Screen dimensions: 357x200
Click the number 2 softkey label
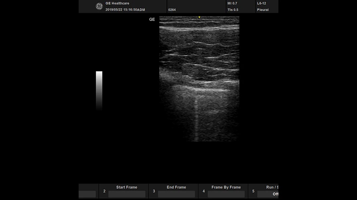tap(104, 191)
